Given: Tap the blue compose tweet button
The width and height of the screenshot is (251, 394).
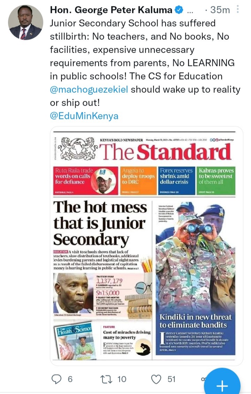Looking at the screenshot, I should (222, 383).
